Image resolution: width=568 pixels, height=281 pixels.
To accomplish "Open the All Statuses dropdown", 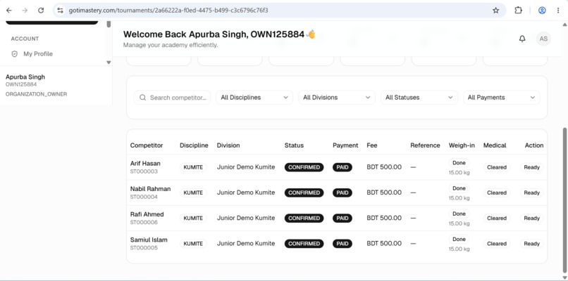I will 419,98.
